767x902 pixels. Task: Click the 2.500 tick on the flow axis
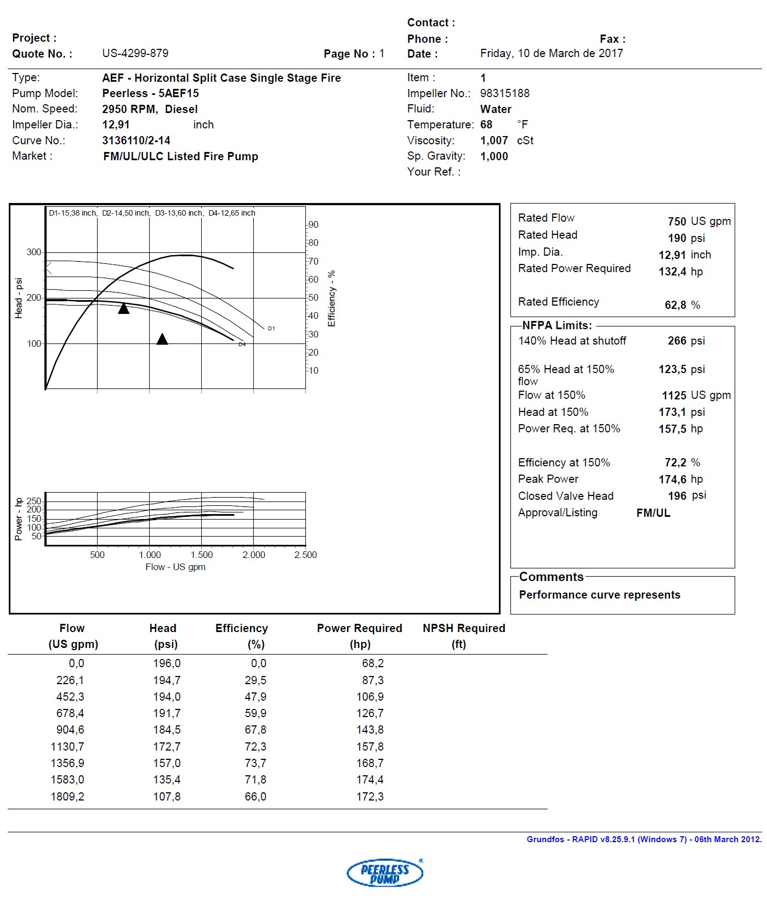pyautogui.click(x=305, y=555)
